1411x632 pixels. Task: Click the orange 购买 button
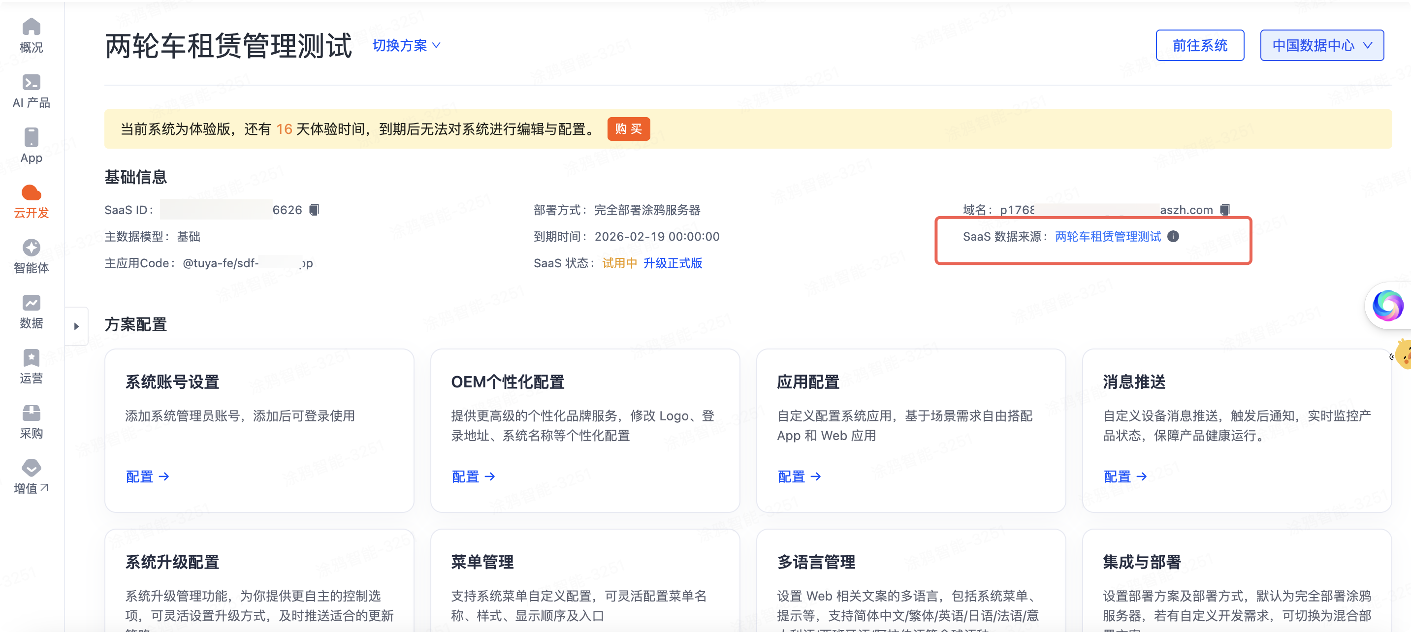628,129
